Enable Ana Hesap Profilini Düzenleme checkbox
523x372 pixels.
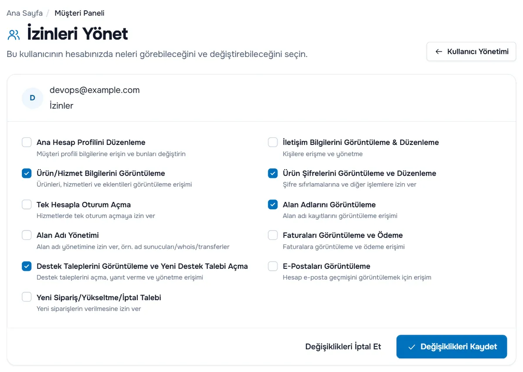(x=27, y=142)
